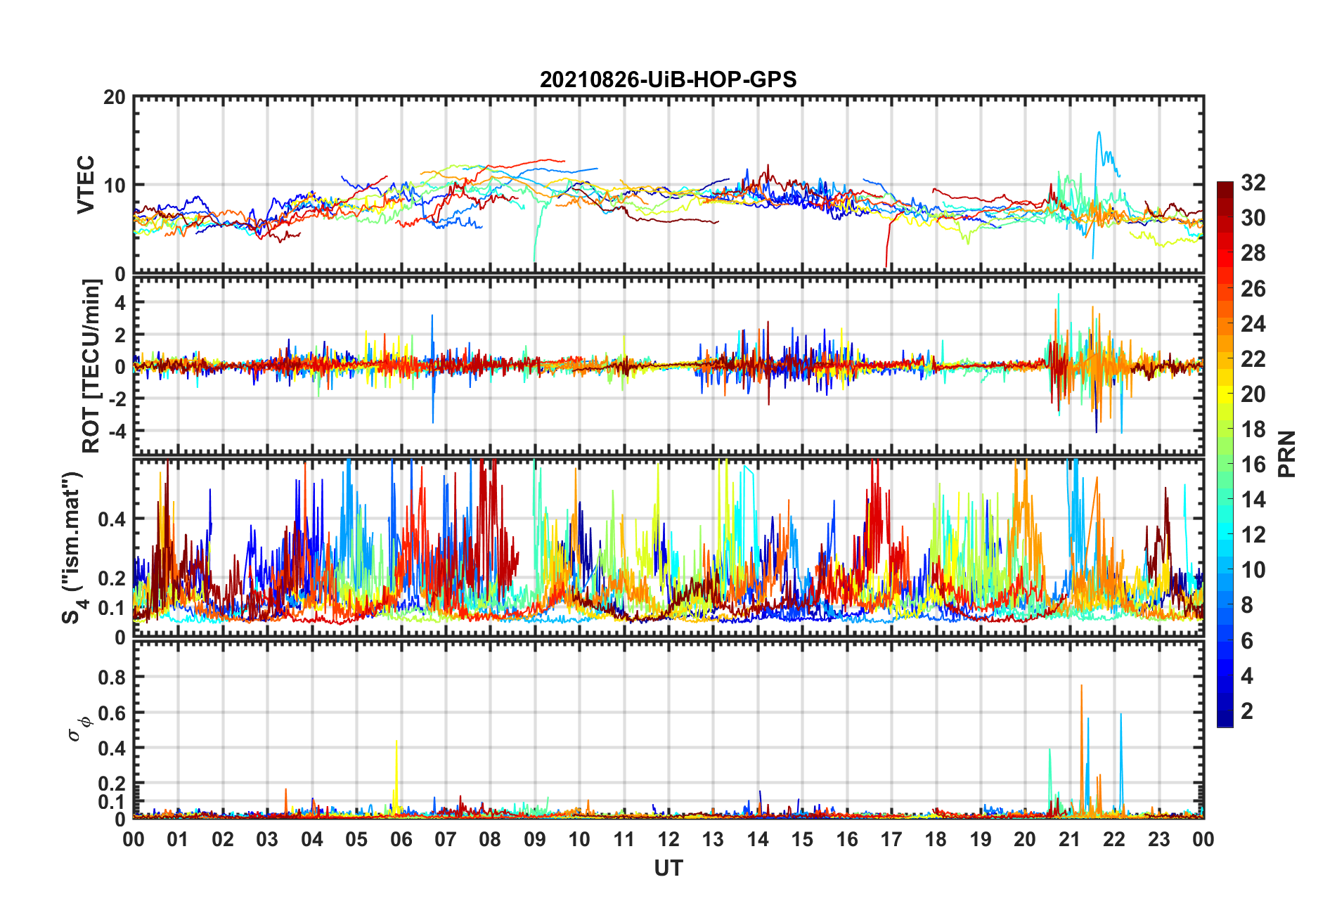Click the "4" tick on ROT y-axis
This screenshot has height=908, width=1337.
tap(120, 302)
